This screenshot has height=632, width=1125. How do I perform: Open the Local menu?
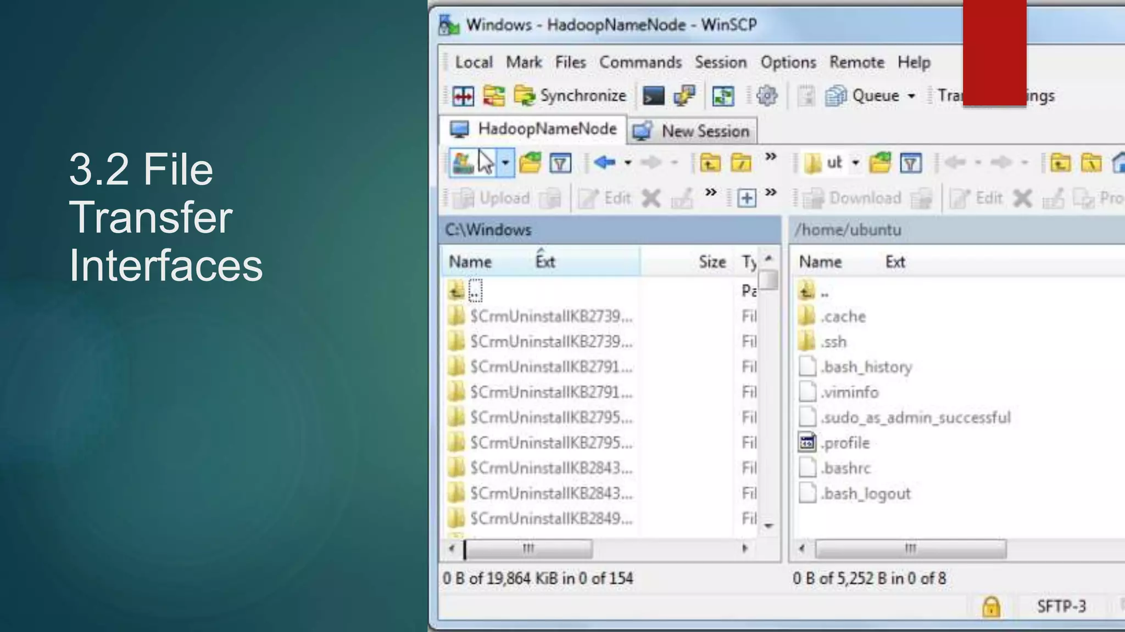point(474,62)
